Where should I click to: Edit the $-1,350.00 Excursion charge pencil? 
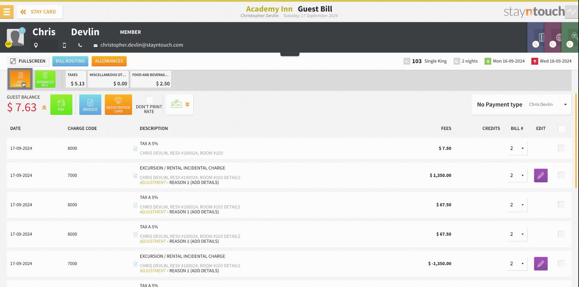pyautogui.click(x=541, y=264)
